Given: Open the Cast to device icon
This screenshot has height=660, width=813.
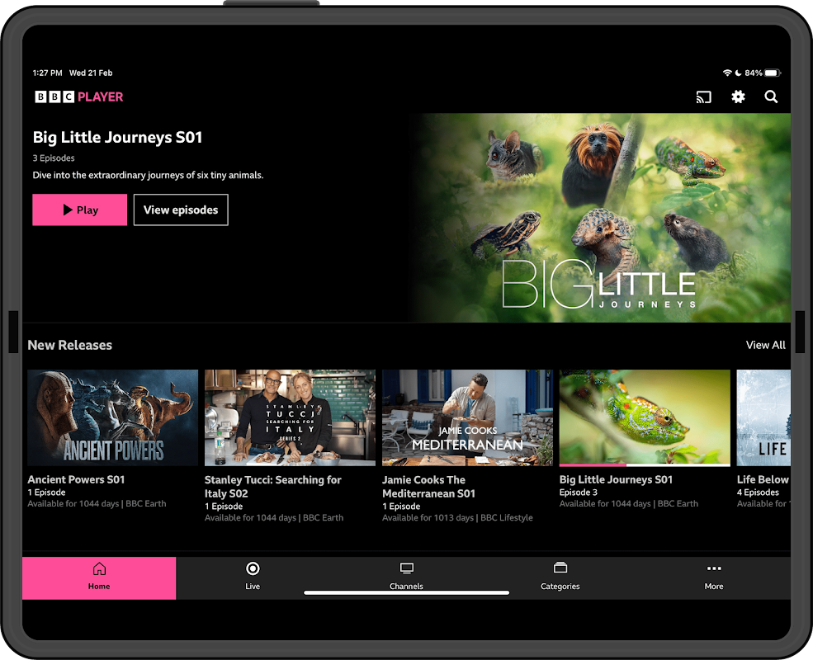Looking at the screenshot, I should tap(703, 97).
